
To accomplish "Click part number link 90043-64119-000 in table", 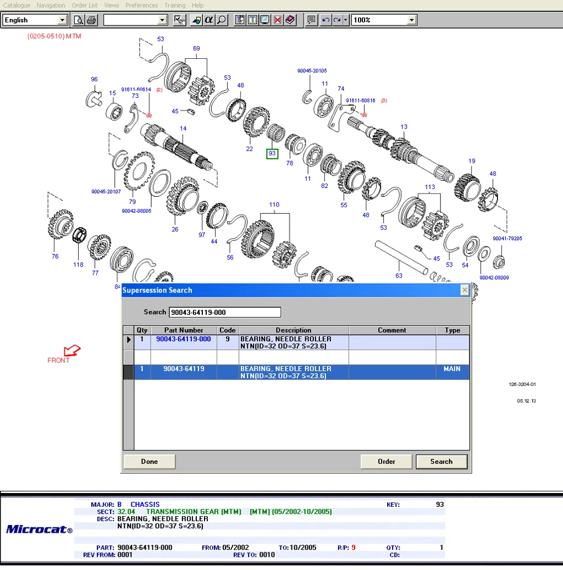I will [183, 339].
